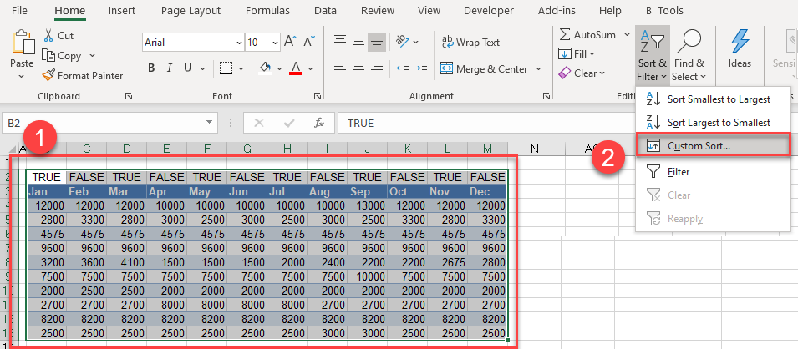This screenshot has height=349, width=798.
Task: Click the Format Painter brush icon
Action: click(50, 75)
